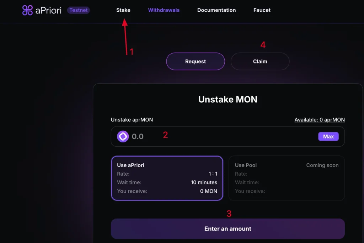The width and height of the screenshot is (364, 243).
Task: Select the Use aPriori unstaking option
Action: click(167, 178)
